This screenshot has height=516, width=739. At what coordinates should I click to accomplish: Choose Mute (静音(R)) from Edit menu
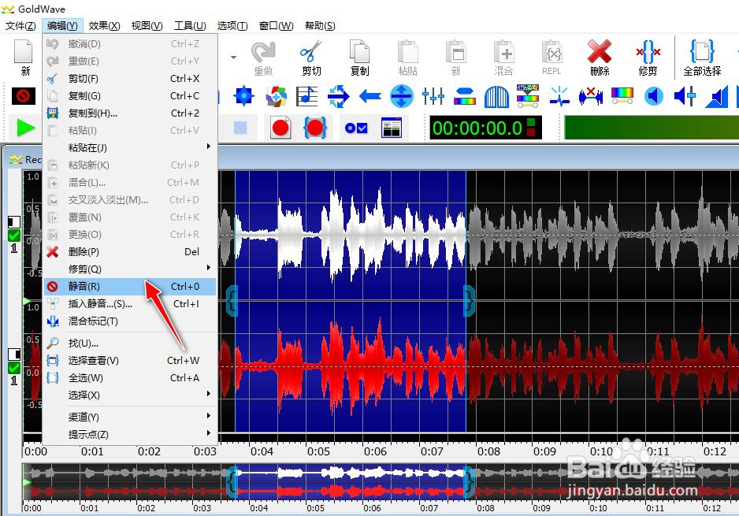click(129, 286)
